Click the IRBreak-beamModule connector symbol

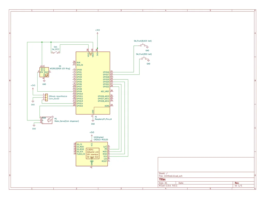pos(46,98)
